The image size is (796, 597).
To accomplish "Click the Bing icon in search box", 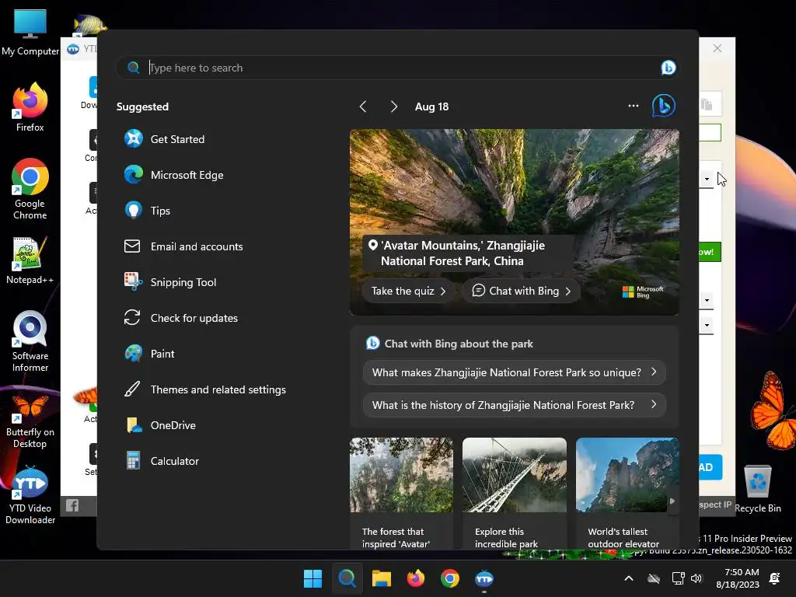I will pos(668,68).
